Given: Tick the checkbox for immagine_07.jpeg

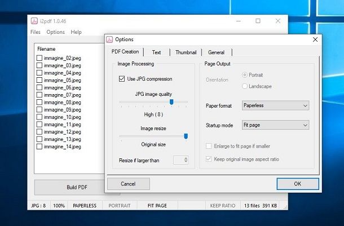Looking at the screenshot, I should (x=39, y=95).
